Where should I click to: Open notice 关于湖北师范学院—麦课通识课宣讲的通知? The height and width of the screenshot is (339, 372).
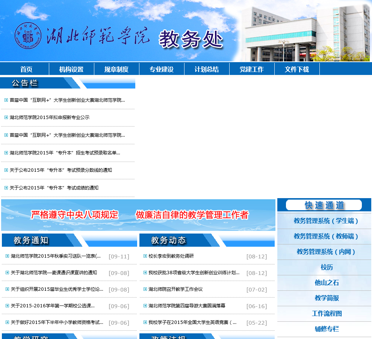(54, 273)
